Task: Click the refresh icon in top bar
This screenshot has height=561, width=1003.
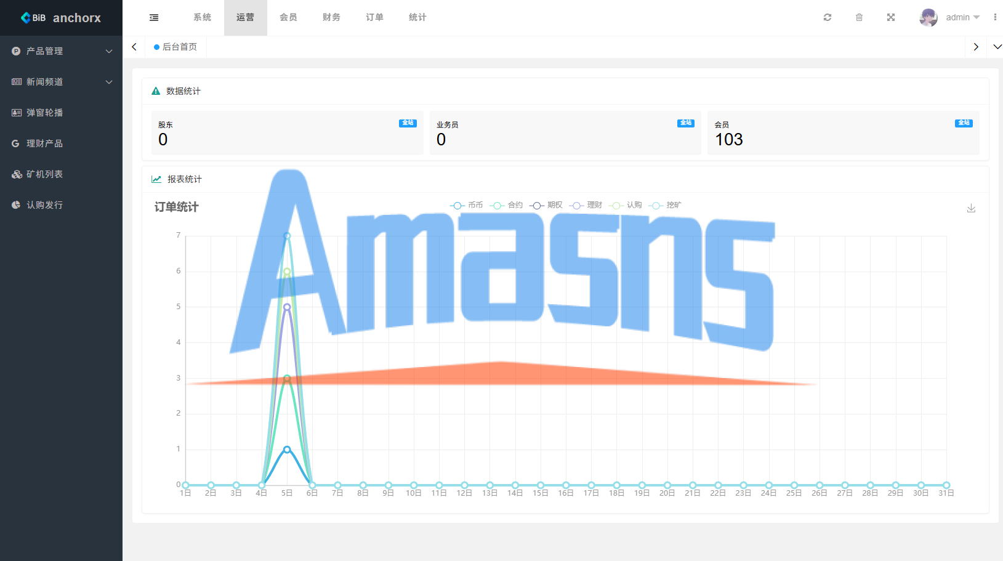Action: coord(828,17)
